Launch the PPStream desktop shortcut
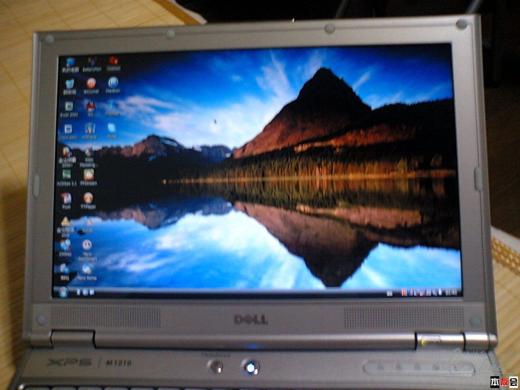Screen dimensions: 520x390 (x=89, y=177)
